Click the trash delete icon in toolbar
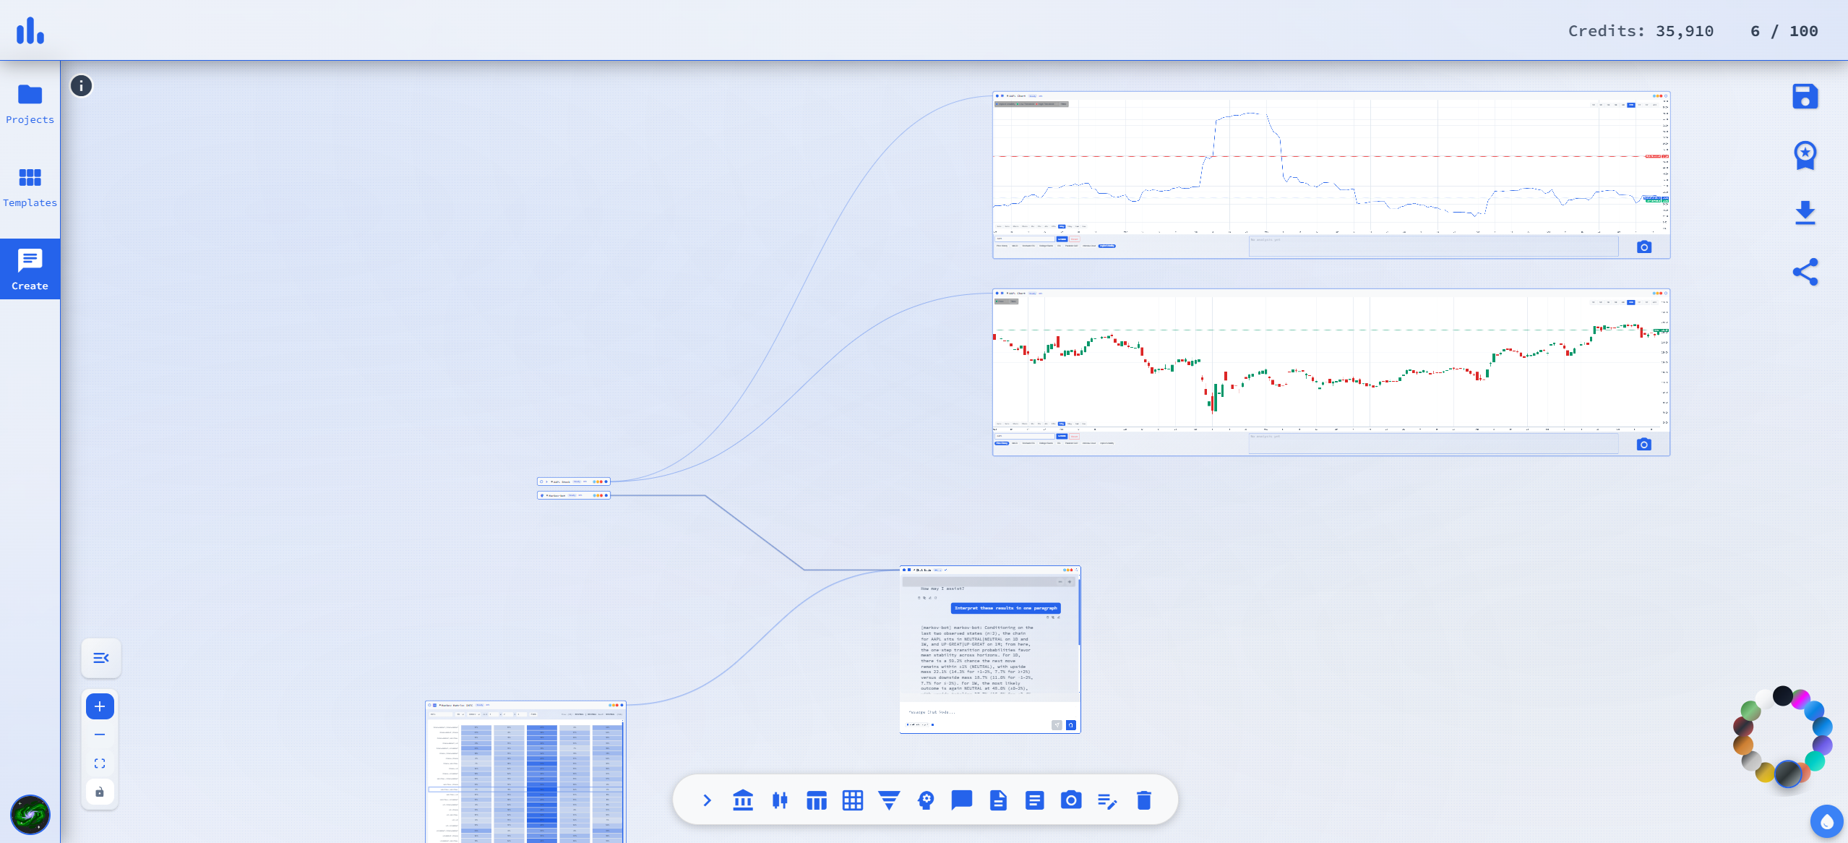Screen dimensions: 1848x843 (1143, 800)
